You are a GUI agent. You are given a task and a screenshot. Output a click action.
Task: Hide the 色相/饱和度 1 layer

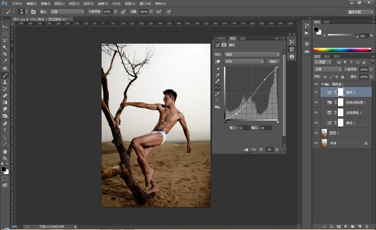pos(316,102)
